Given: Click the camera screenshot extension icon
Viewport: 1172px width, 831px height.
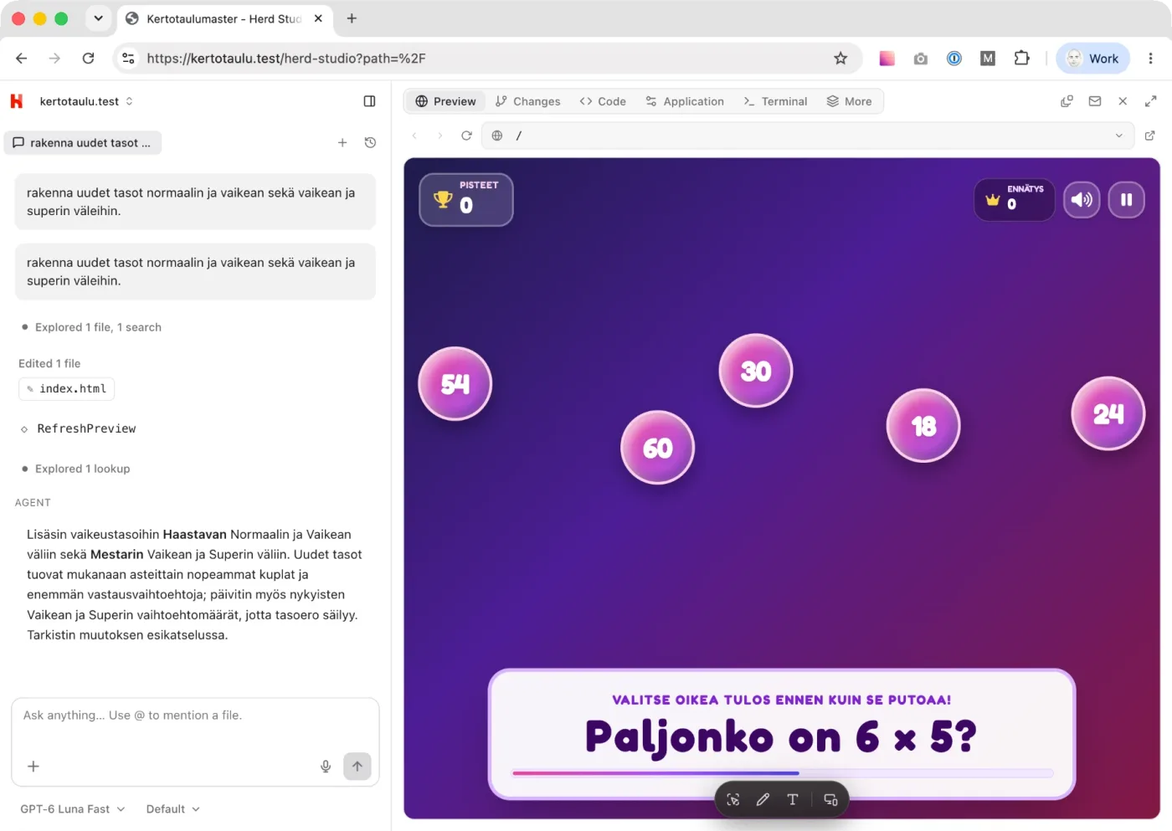Looking at the screenshot, I should (921, 59).
